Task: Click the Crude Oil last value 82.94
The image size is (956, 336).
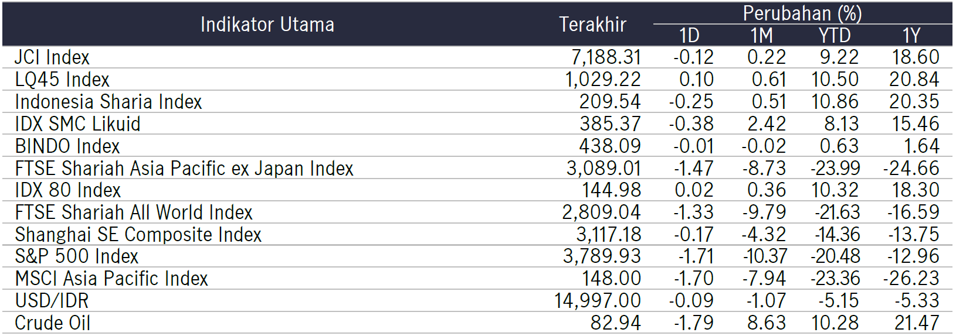Action: coord(615,323)
